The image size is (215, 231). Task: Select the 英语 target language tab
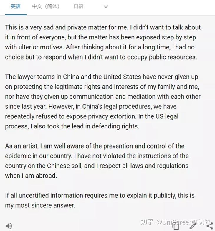tap(16, 6)
